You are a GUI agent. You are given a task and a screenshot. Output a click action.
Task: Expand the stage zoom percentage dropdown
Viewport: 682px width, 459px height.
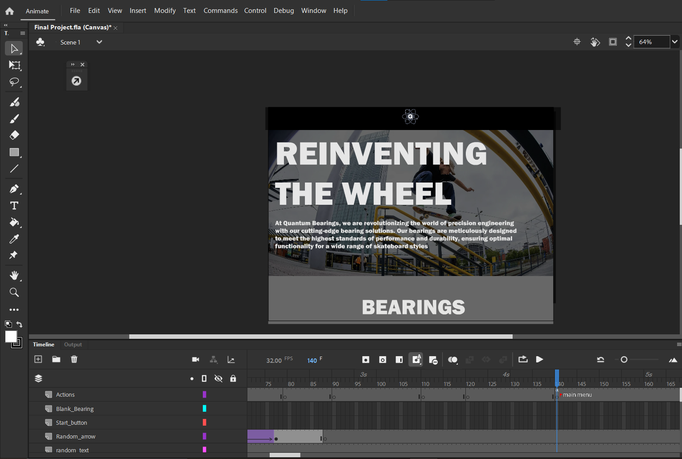[x=675, y=42]
